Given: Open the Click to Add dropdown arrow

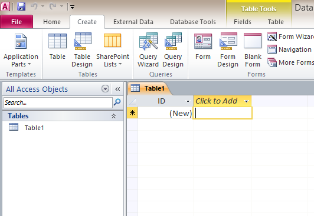Looking at the screenshot, I should point(247,101).
